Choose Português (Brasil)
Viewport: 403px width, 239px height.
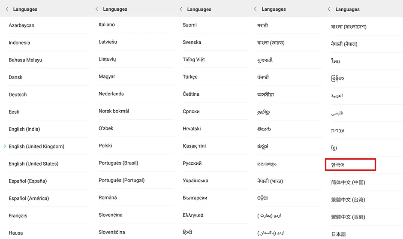pyautogui.click(x=136, y=163)
